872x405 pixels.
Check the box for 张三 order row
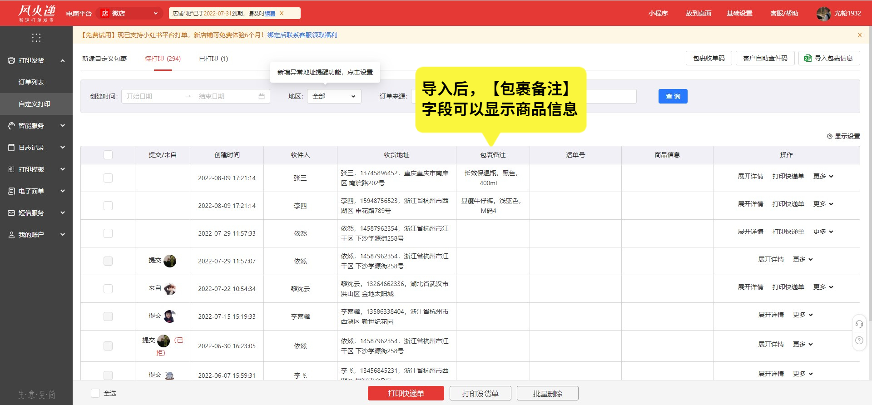tap(108, 178)
